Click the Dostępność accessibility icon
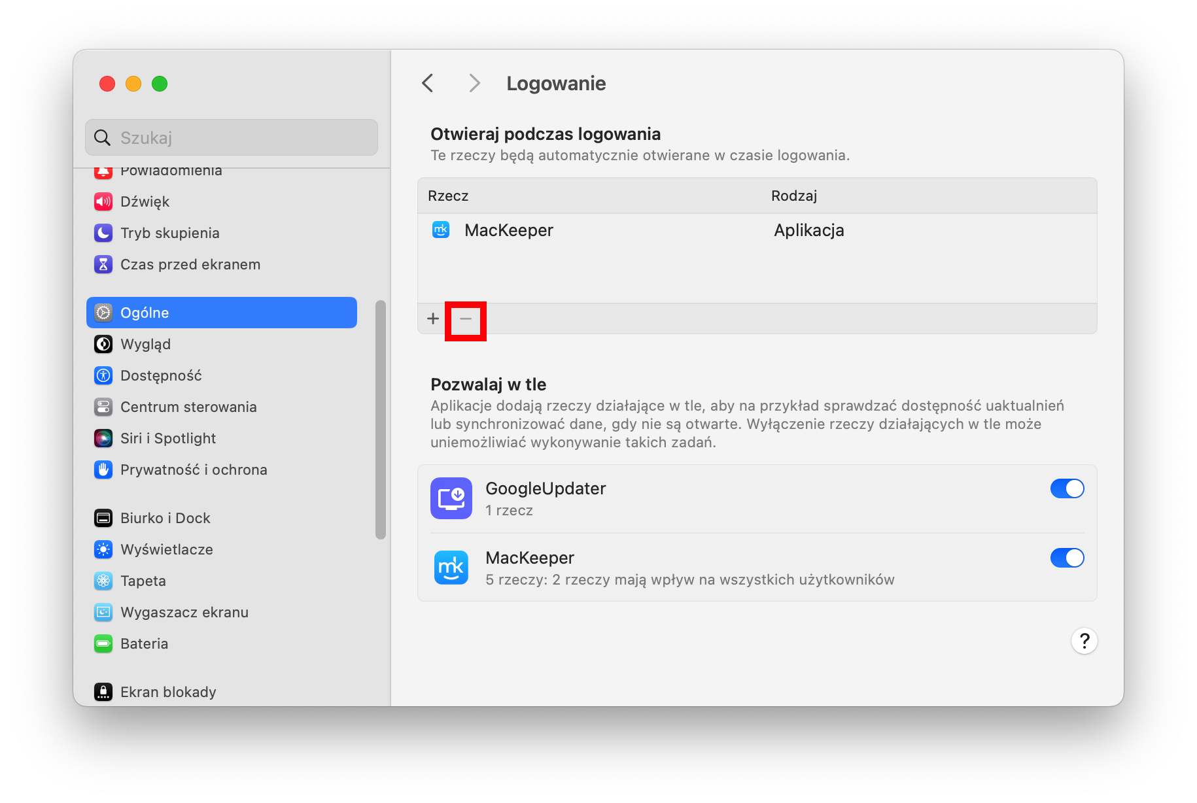This screenshot has width=1197, height=803. (103, 375)
